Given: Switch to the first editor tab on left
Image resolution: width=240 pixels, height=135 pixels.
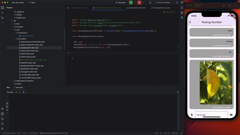Looking at the screenshot, I should (77, 7).
